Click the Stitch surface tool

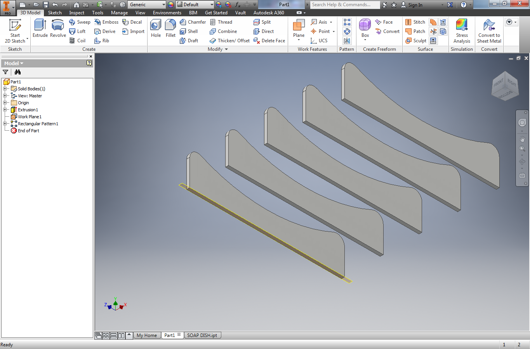click(x=415, y=22)
